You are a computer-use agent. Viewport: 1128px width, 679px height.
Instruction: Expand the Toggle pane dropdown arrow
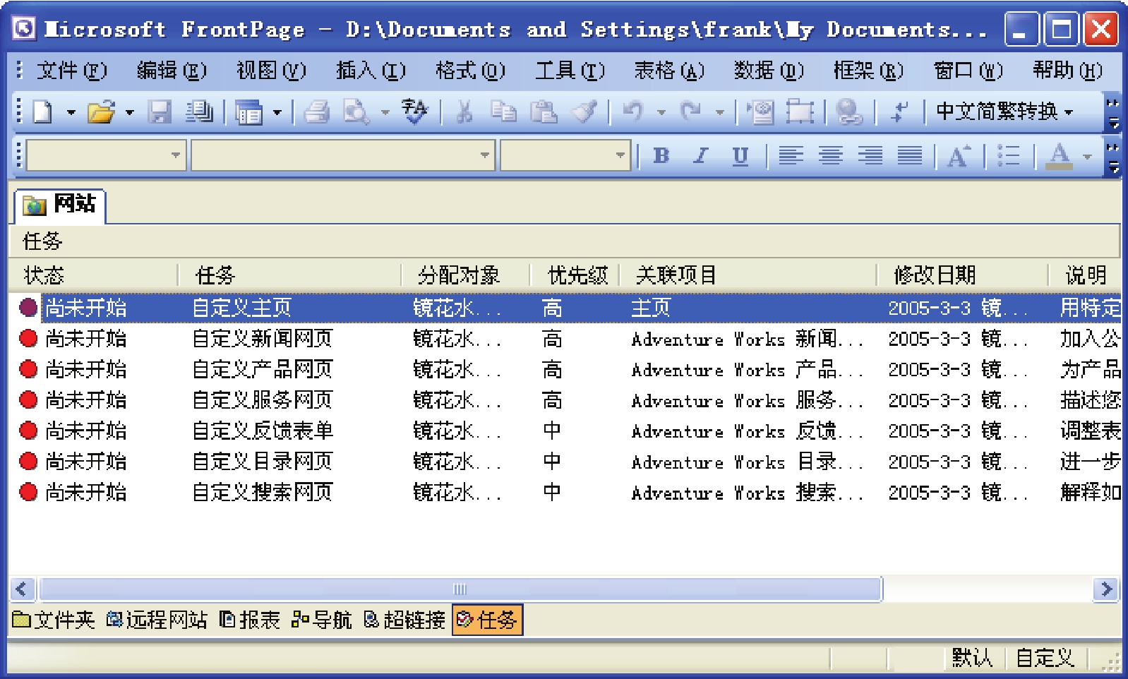(x=277, y=112)
